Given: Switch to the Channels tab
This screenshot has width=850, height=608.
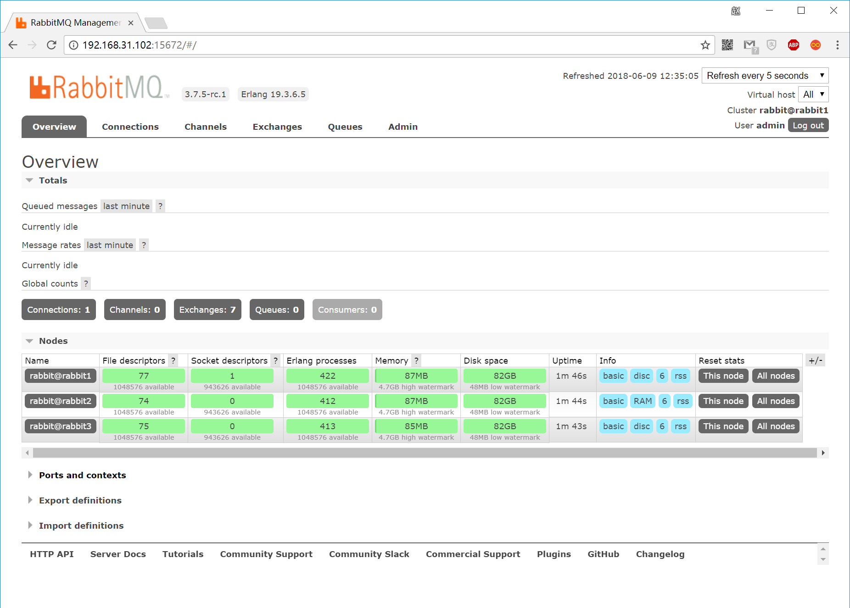Looking at the screenshot, I should click(206, 127).
